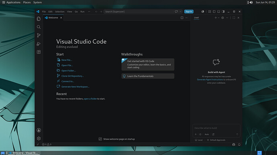277x155 pixels.
Task: Open Learn the Fundamentals walkthrough
Action: tap(148, 76)
